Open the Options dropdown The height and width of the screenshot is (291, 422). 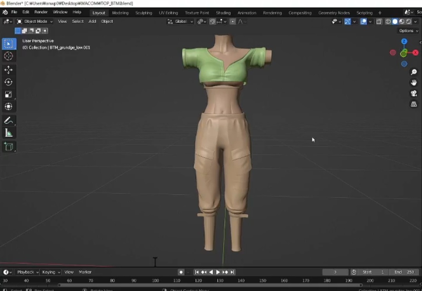(x=409, y=31)
